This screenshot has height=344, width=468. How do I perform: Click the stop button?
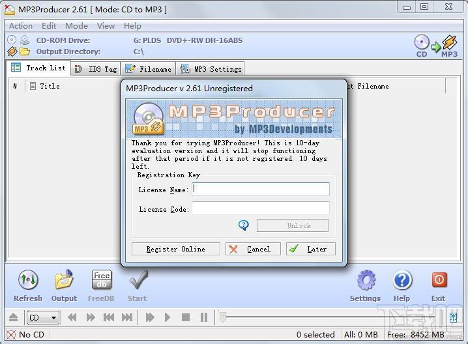(186, 317)
